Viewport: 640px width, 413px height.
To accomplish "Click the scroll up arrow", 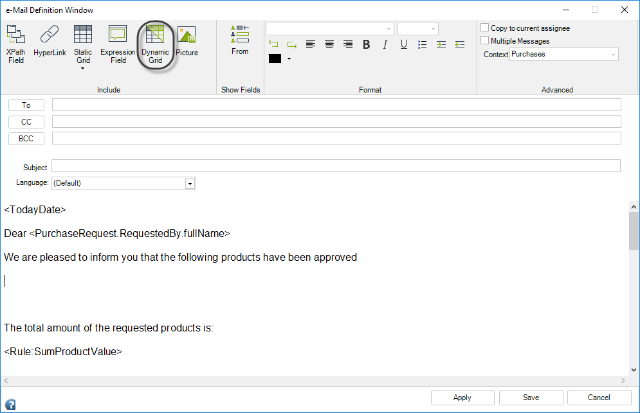I will [634, 207].
